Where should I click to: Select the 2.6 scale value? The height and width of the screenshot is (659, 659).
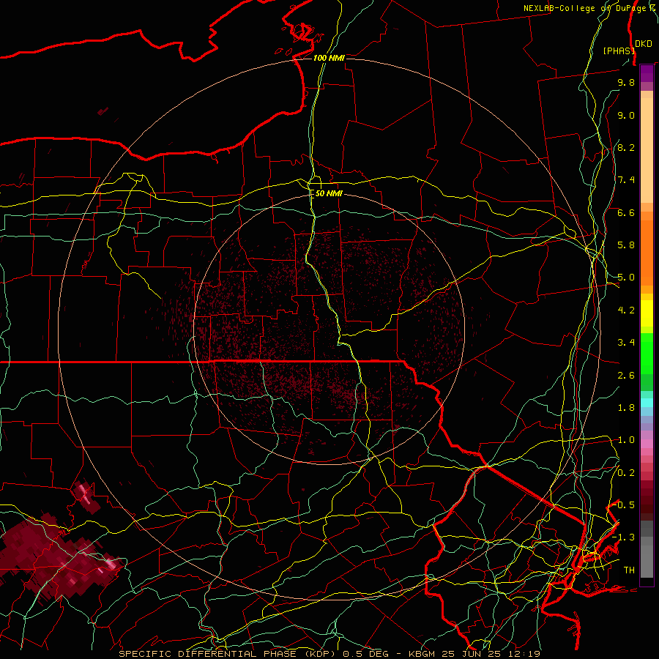point(626,376)
